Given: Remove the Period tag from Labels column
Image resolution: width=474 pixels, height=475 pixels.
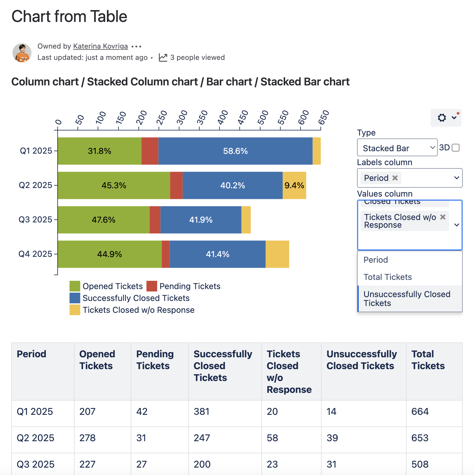Looking at the screenshot, I should pyautogui.click(x=395, y=178).
